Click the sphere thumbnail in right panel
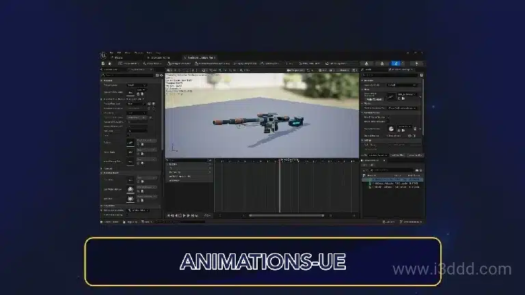525x295 pixels. pyautogui.click(x=391, y=129)
